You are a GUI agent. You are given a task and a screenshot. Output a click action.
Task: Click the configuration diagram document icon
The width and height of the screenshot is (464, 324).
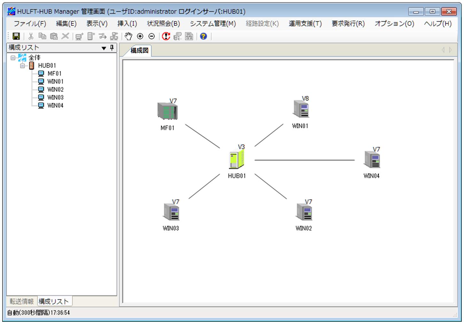tap(189, 36)
